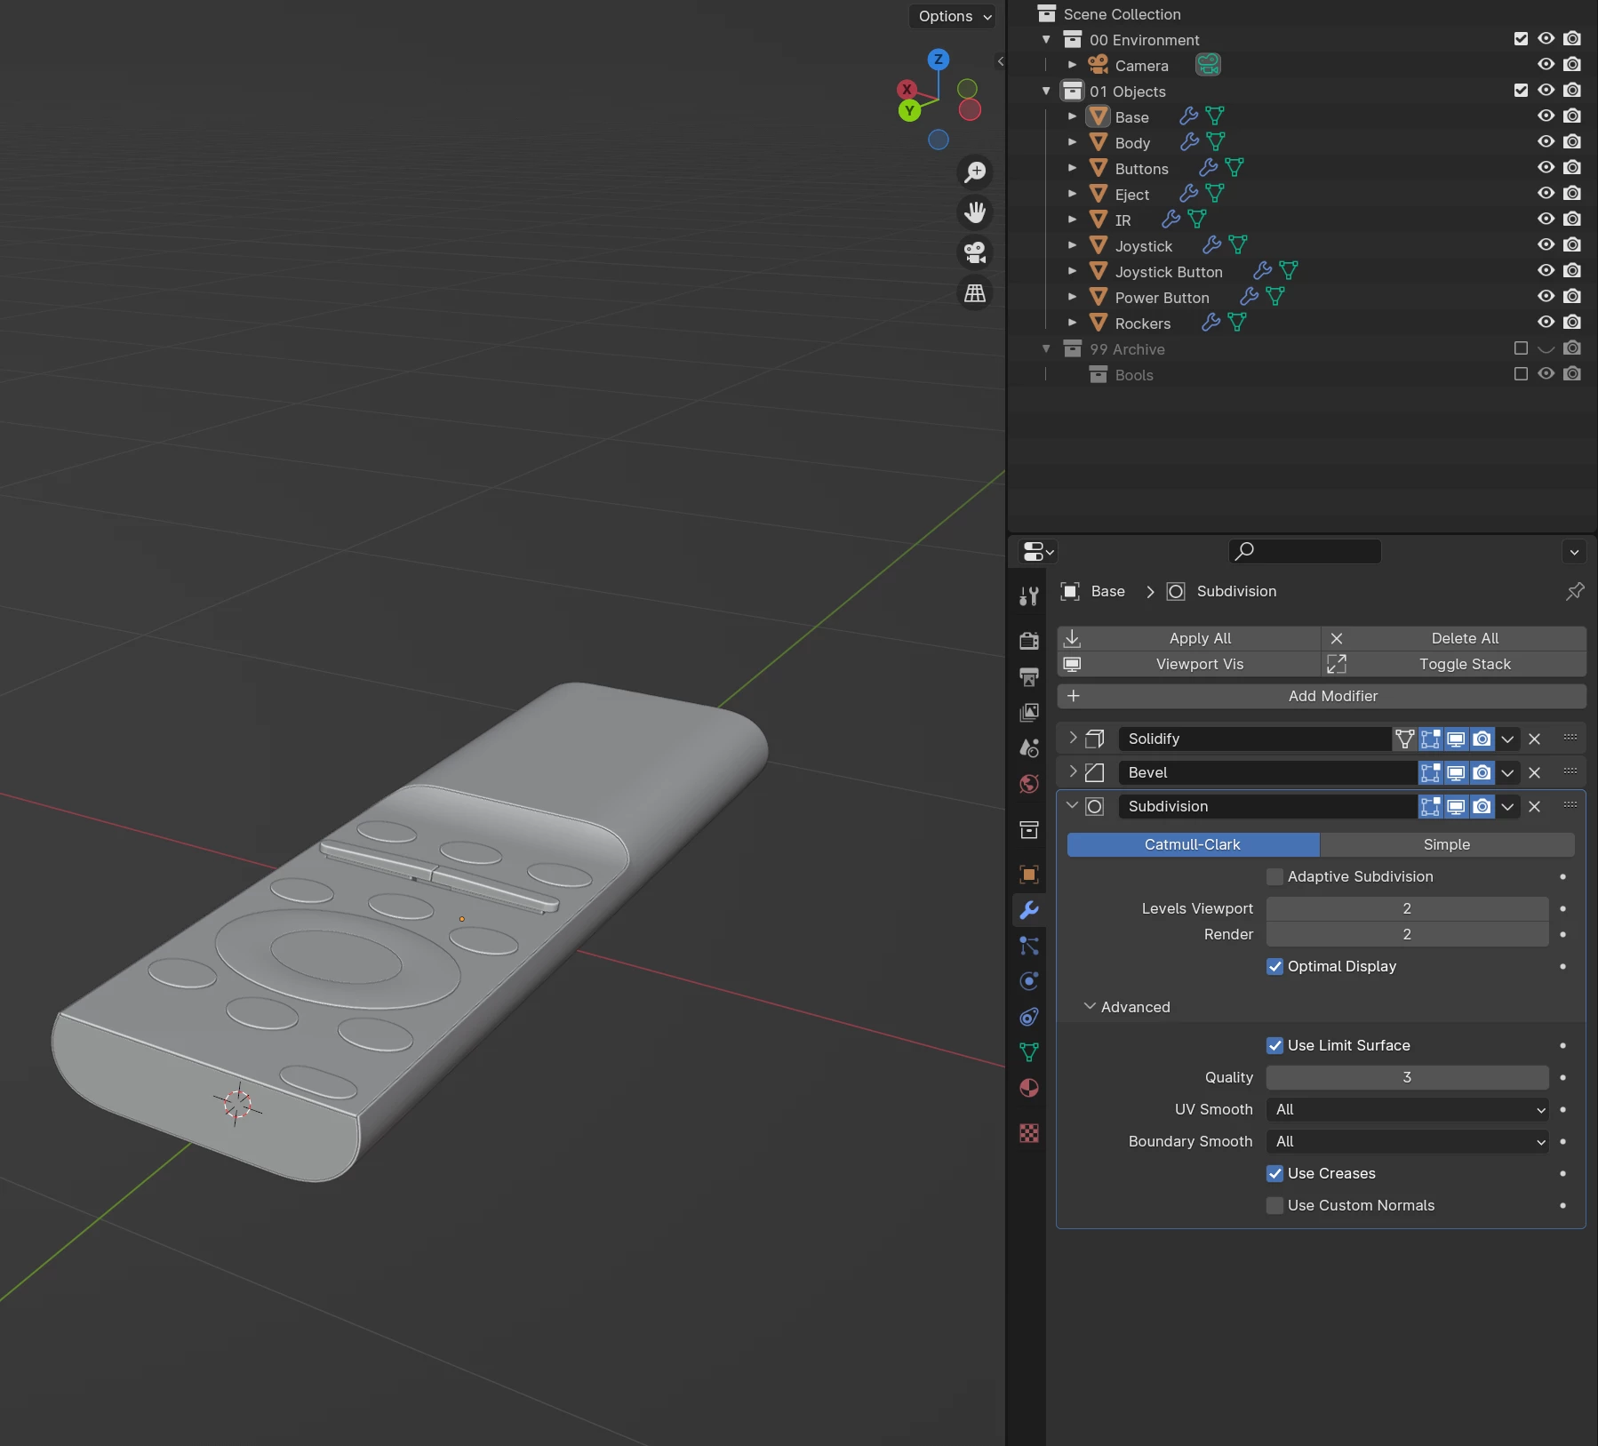The width and height of the screenshot is (1598, 1446).
Task: Expand the Camera item in outliner
Action: 1072,65
